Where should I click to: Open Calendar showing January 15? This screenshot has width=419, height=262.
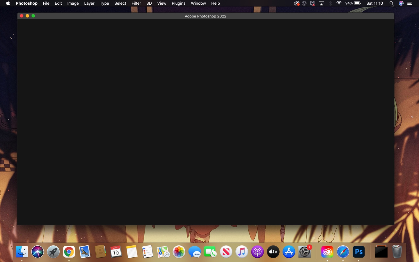[116, 252]
